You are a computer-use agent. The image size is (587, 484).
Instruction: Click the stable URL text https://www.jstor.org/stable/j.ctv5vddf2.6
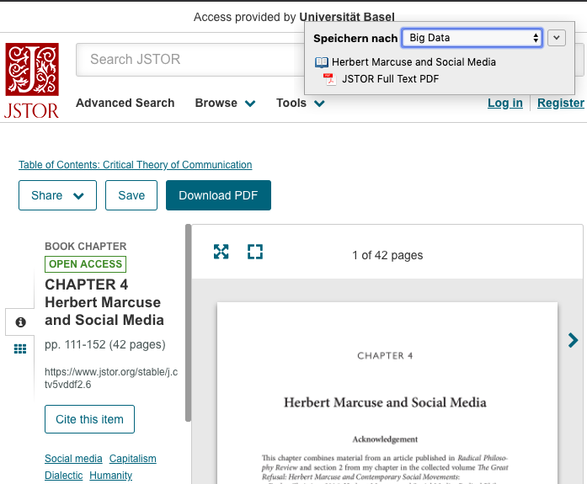(x=111, y=378)
